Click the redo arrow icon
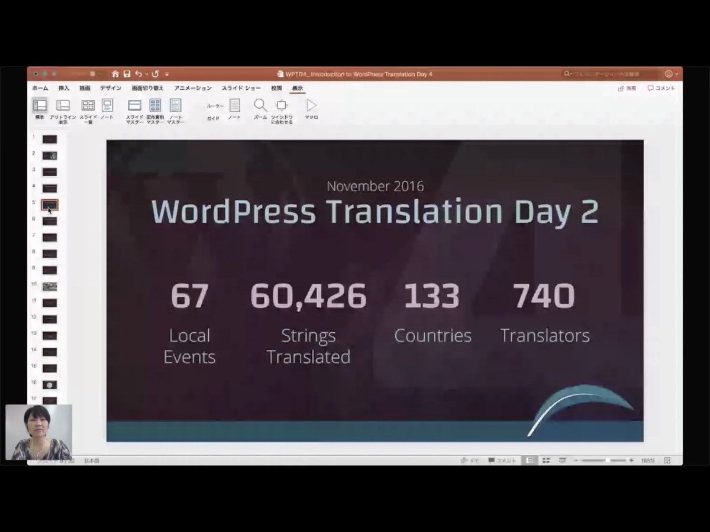Image resolution: width=710 pixels, height=532 pixels. click(x=155, y=74)
